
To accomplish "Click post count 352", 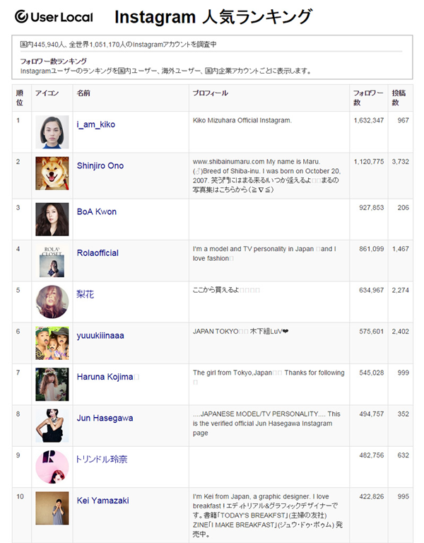I will (404, 414).
